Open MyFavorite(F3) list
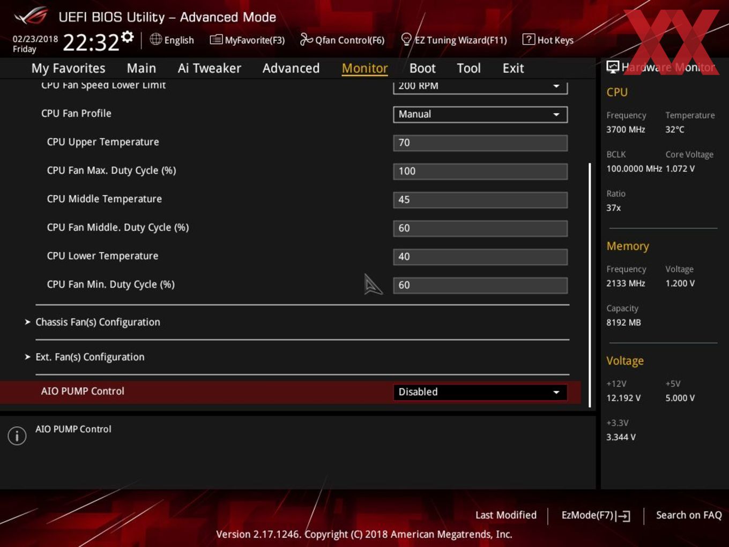729x547 pixels. pyautogui.click(x=247, y=40)
